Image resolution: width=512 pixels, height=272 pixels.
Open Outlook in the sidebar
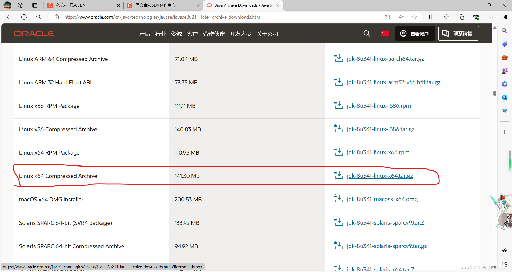click(x=505, y=97)
